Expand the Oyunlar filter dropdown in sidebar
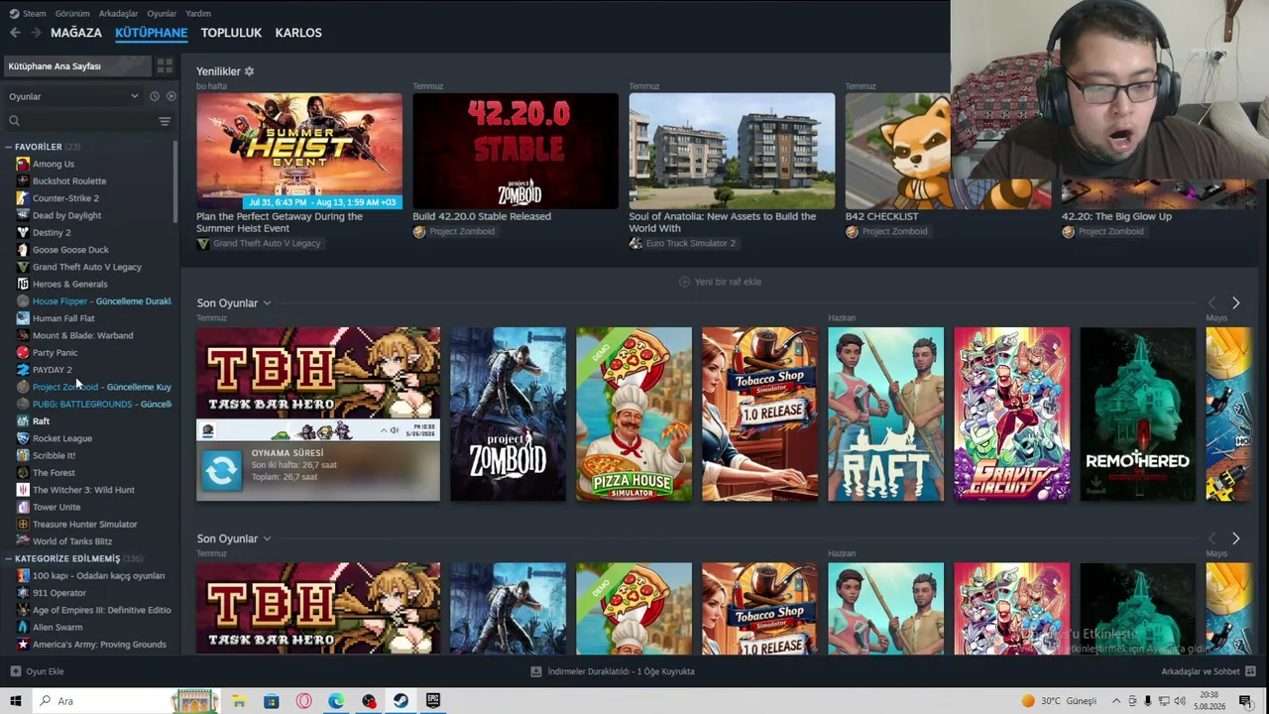1269x714 pixels. (74, 96)
